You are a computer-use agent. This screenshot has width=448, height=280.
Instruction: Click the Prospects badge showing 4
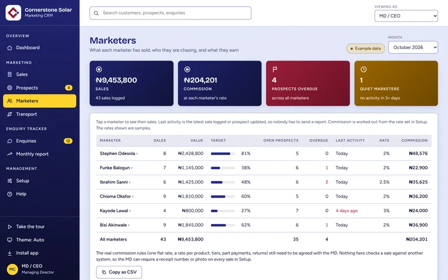tap(68, 88)
